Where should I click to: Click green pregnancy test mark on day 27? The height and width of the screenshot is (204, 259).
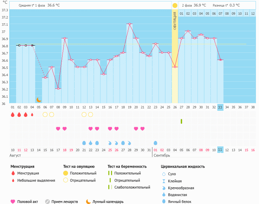[x=181, y=121]
